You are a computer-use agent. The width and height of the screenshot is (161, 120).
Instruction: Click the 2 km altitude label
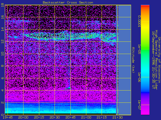[3, 102]
